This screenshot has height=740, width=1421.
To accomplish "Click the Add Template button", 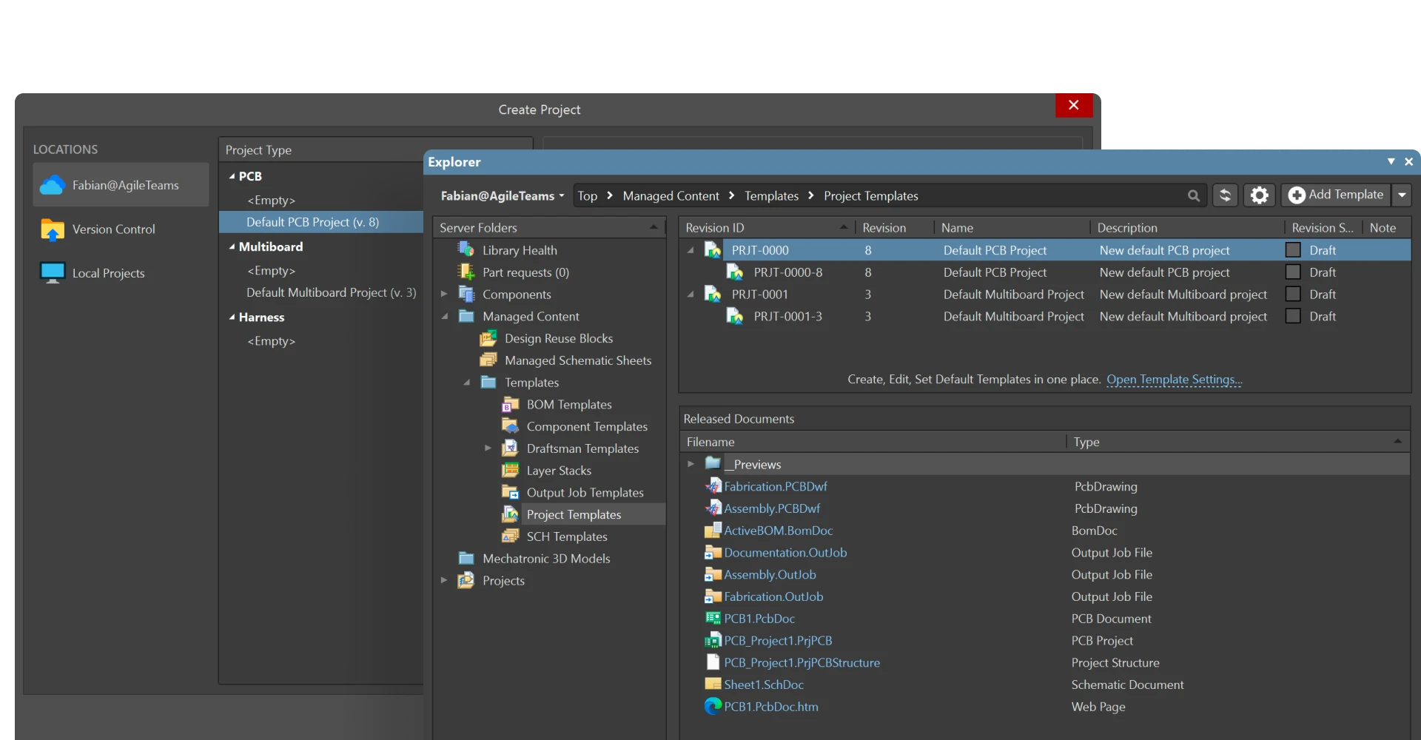I will click(x=1336, y=195).
